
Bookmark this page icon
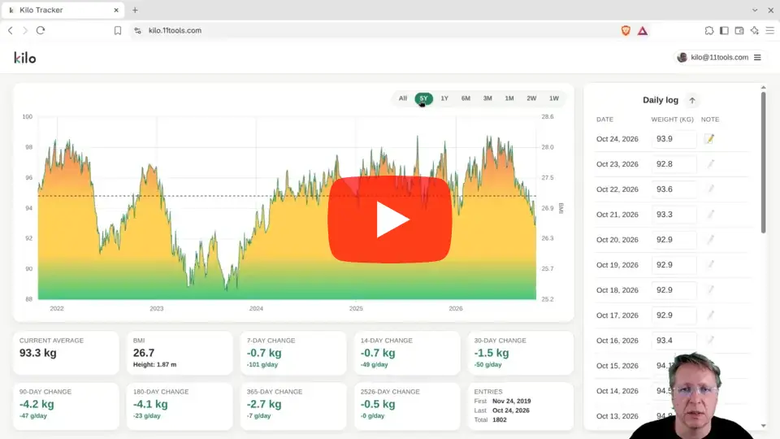coord(117,30)
